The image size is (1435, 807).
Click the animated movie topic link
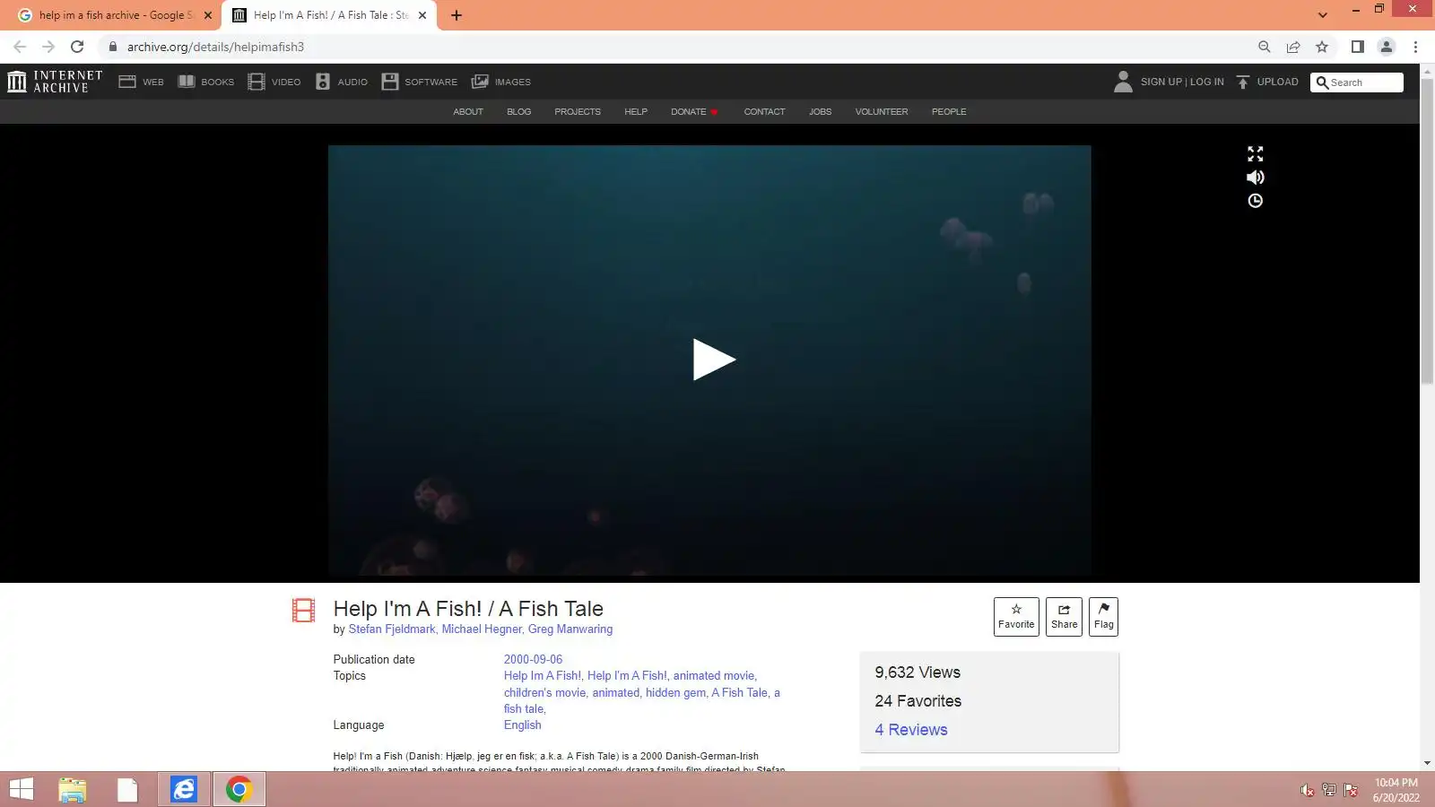(x=714, y=676)
